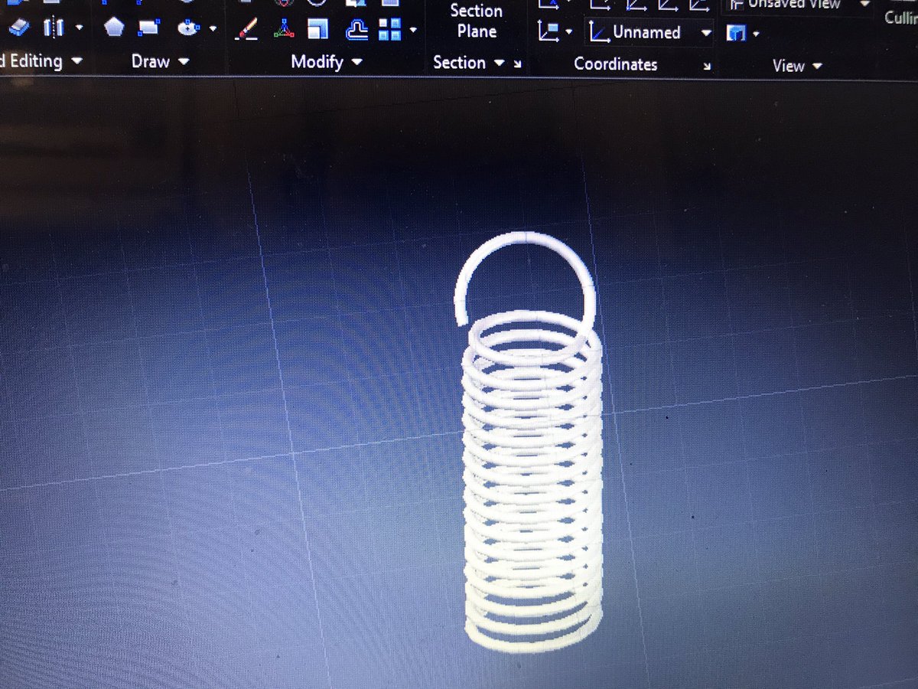Click the Erase tool icon
Viewport: 918px width, 689px height.
[x=248, y=29]
